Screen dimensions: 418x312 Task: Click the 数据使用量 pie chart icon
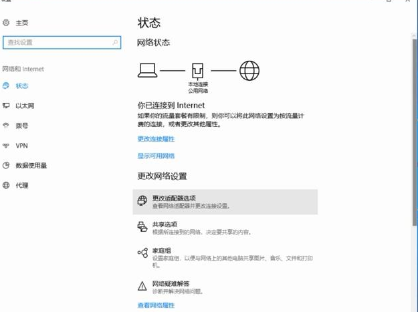(x=6, y=165)
